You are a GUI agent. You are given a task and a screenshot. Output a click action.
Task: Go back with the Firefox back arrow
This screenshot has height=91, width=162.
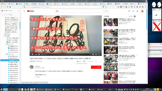click(x=2, y=7)
